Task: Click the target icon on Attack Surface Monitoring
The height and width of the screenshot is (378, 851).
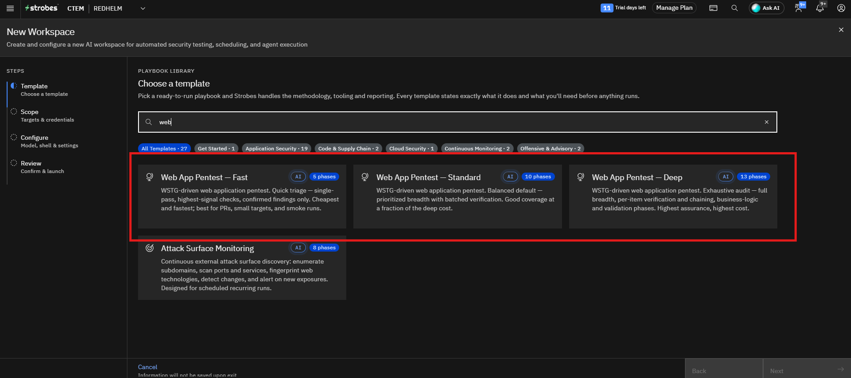Action: coord(150,248)
